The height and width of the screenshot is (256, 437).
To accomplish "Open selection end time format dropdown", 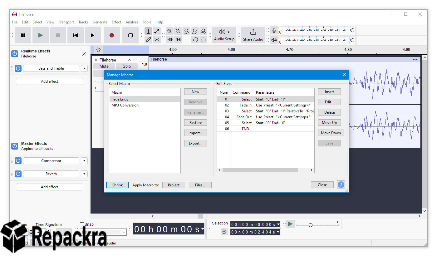I will [x=278, y=232].
